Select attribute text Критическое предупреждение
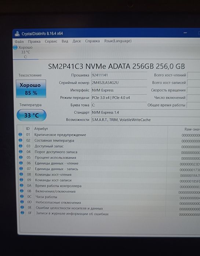200x256 pixels. [60, 135]
